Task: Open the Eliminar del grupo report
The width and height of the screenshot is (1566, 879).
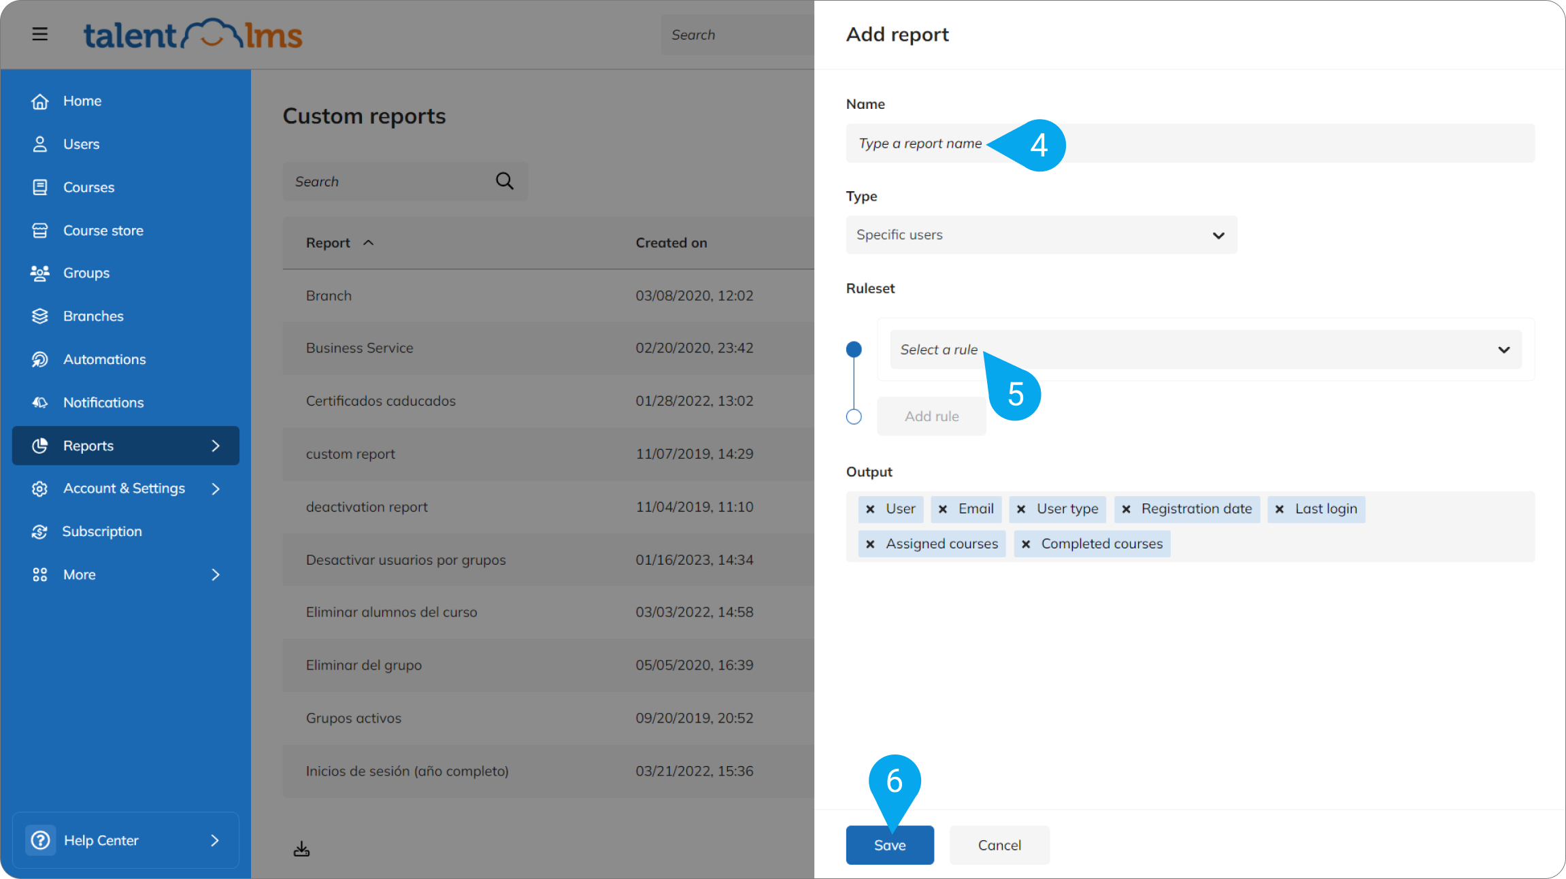Action: 548,665
